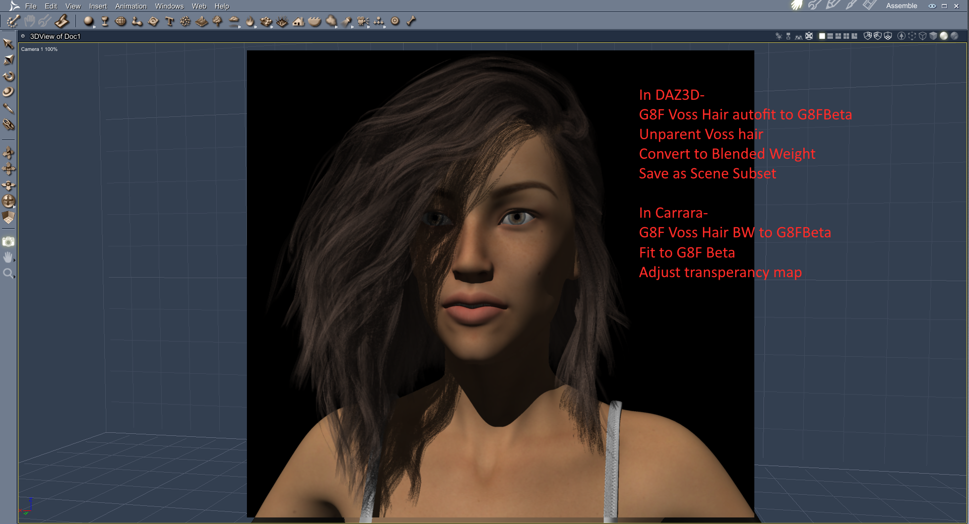Select the Rotate tool
The width and height of the screenshot is (969, 524).
tap(9, 76)
